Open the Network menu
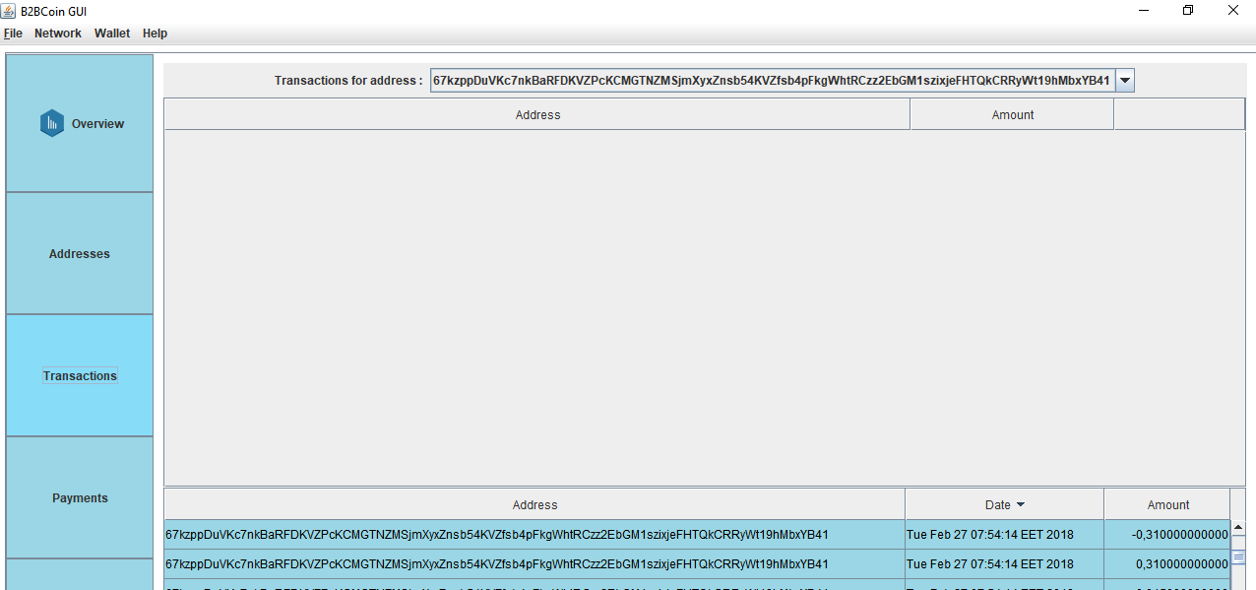This screenshot has height=590, width=1256. (x=58, y=33)
